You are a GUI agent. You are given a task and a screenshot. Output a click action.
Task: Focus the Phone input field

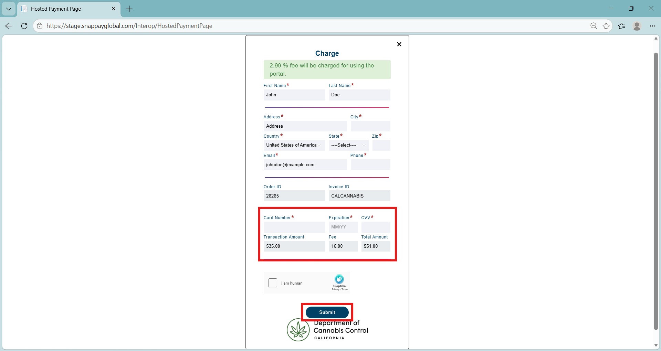click(x=370, y=165)
